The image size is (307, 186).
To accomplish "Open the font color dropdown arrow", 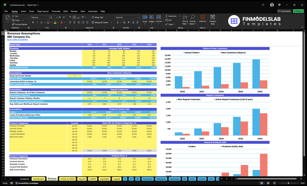I will point(64,22).
